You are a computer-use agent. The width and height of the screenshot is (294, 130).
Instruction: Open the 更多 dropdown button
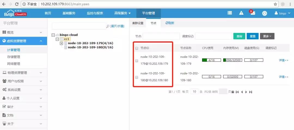click(x=267, y=36)
